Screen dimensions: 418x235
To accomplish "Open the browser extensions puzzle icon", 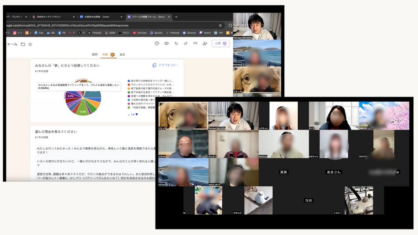I will coord(230,26).
